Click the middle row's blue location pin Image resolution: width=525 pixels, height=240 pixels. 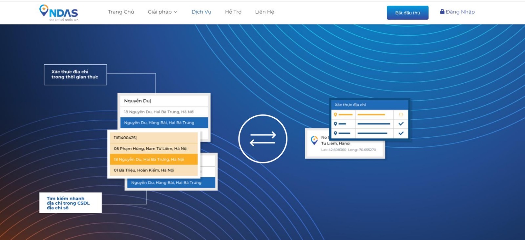335,124
